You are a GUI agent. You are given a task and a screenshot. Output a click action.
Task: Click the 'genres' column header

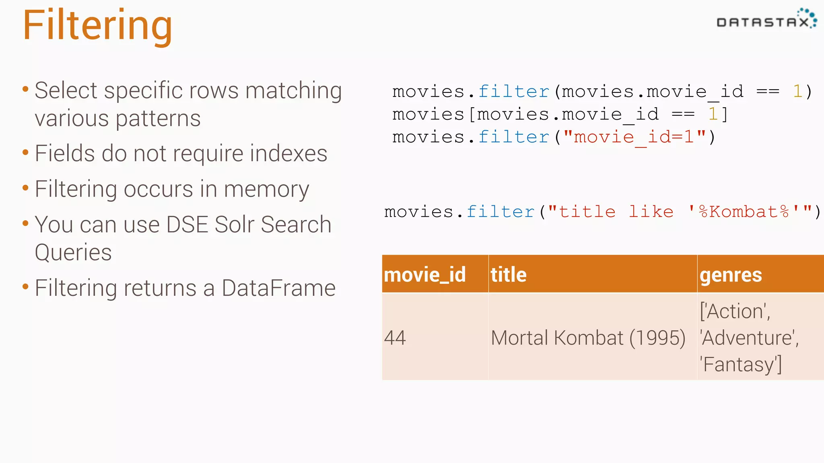click(x=761, y=274)
